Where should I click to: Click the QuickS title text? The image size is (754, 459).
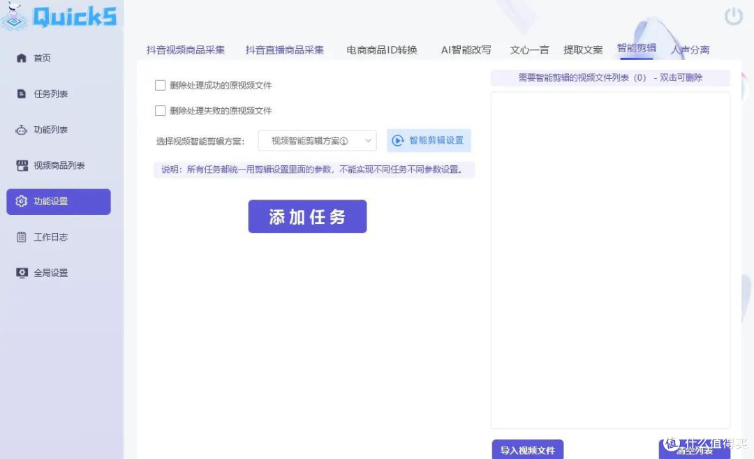click(74, 17)
